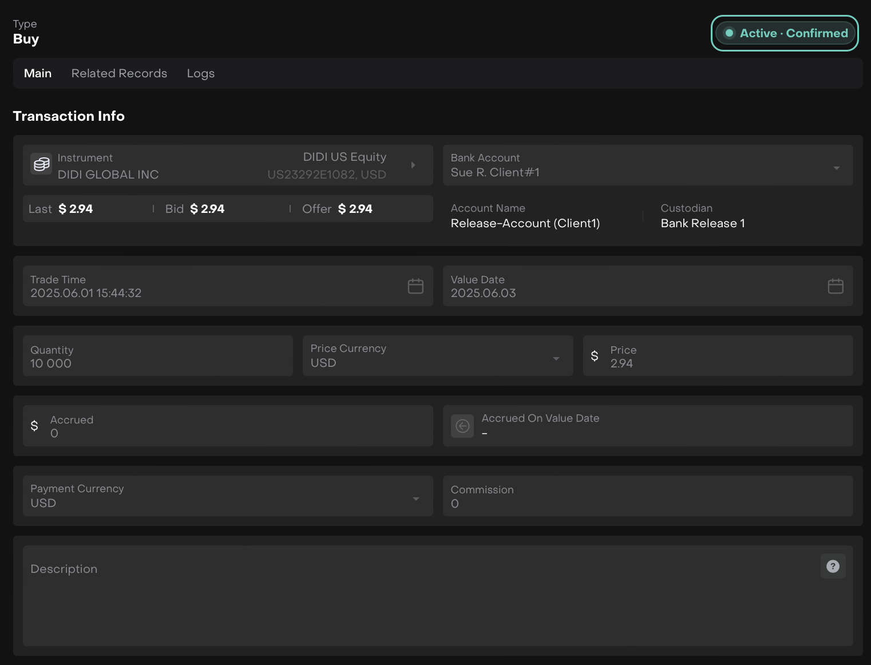871x665 pixels.
Task: Click the Accrued On Value Date arrow icon
Action: [x=462, y=426]
